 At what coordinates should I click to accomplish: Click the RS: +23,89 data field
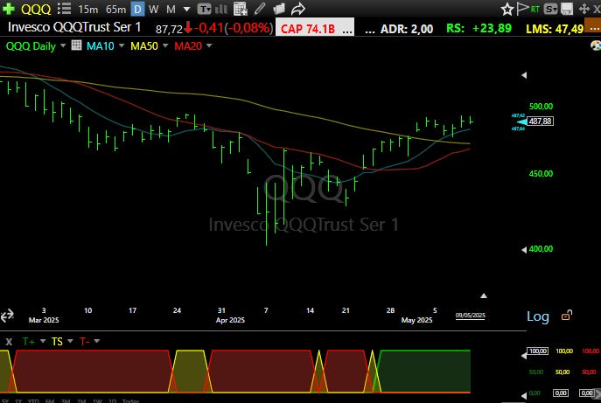[479, 28]
